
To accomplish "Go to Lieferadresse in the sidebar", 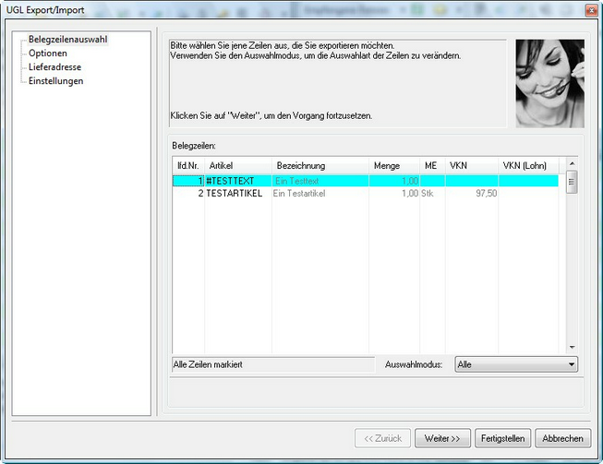I will [x=55, y=66].
